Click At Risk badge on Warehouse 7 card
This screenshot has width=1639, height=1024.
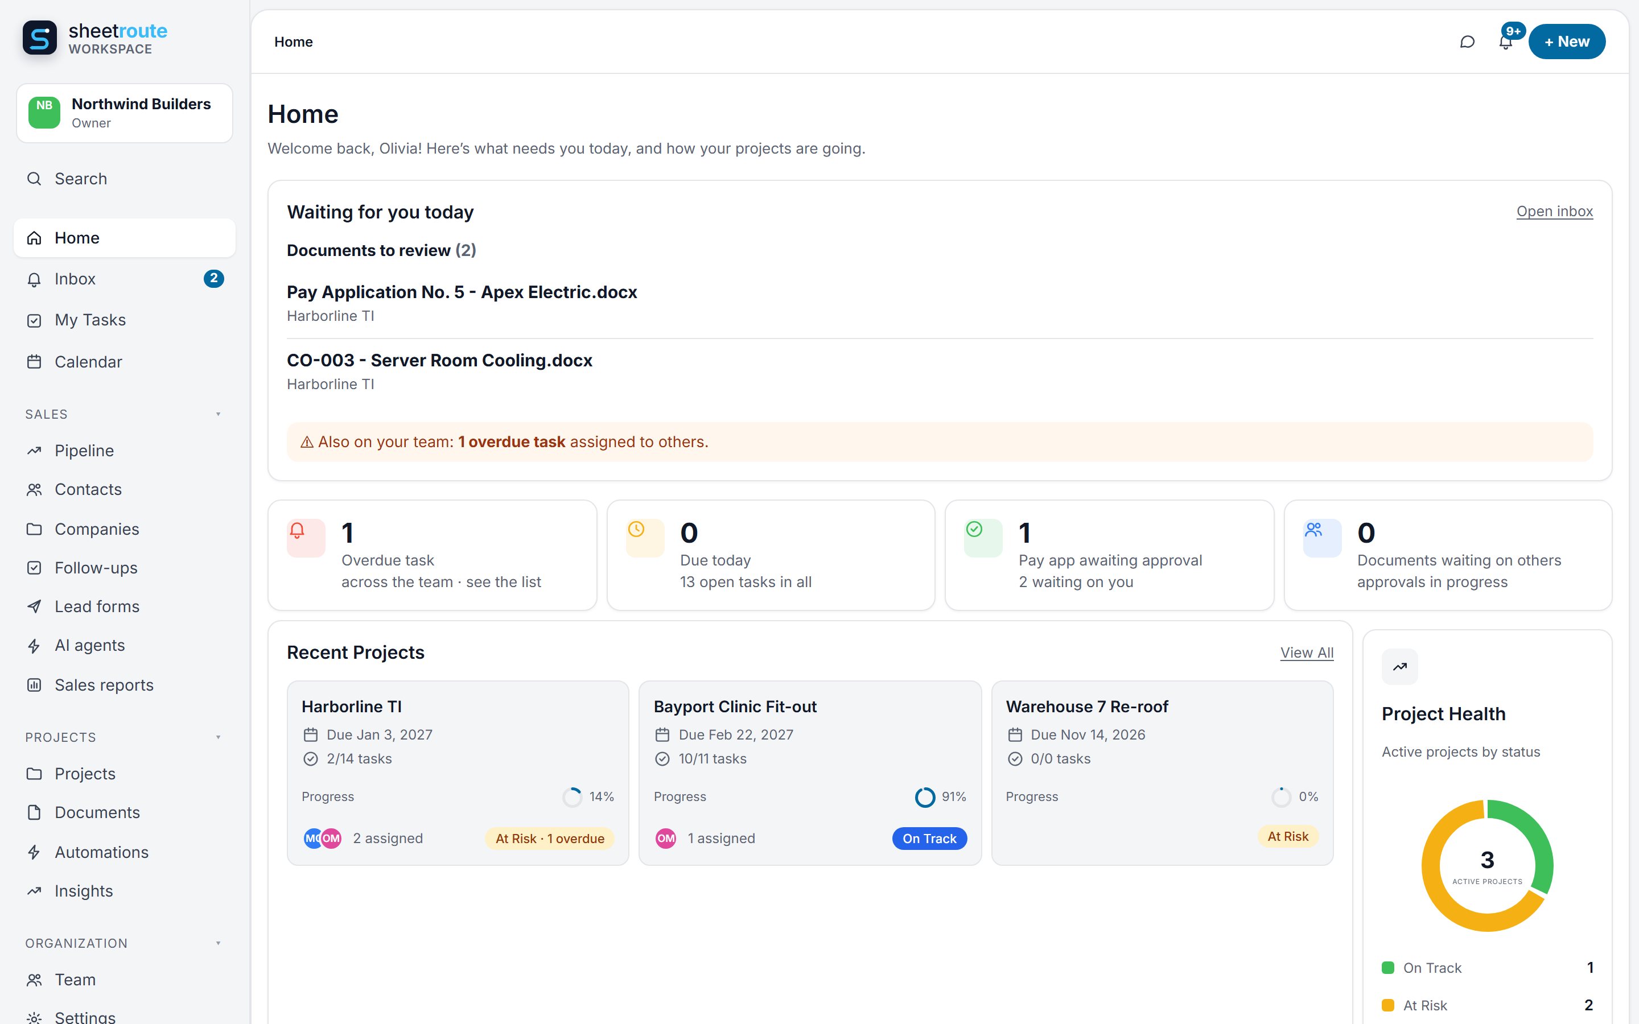1288,836
